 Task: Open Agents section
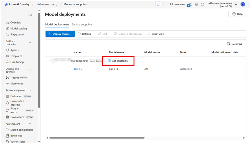tap(14, 50)
